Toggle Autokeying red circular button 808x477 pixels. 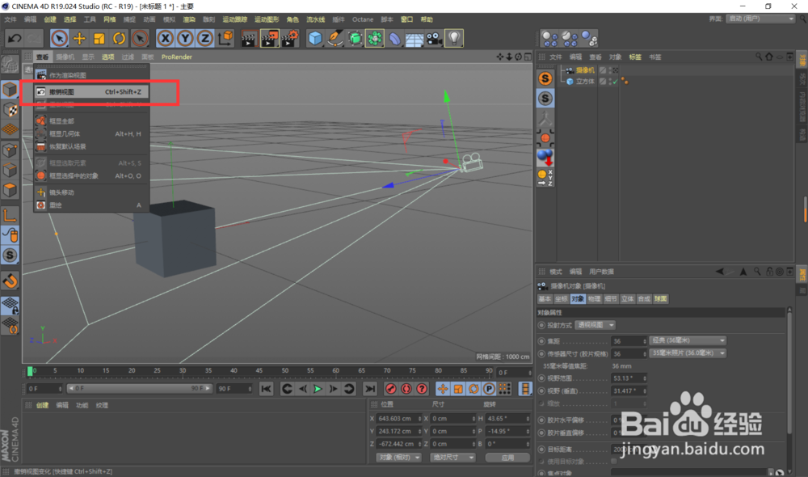[406, 389]
